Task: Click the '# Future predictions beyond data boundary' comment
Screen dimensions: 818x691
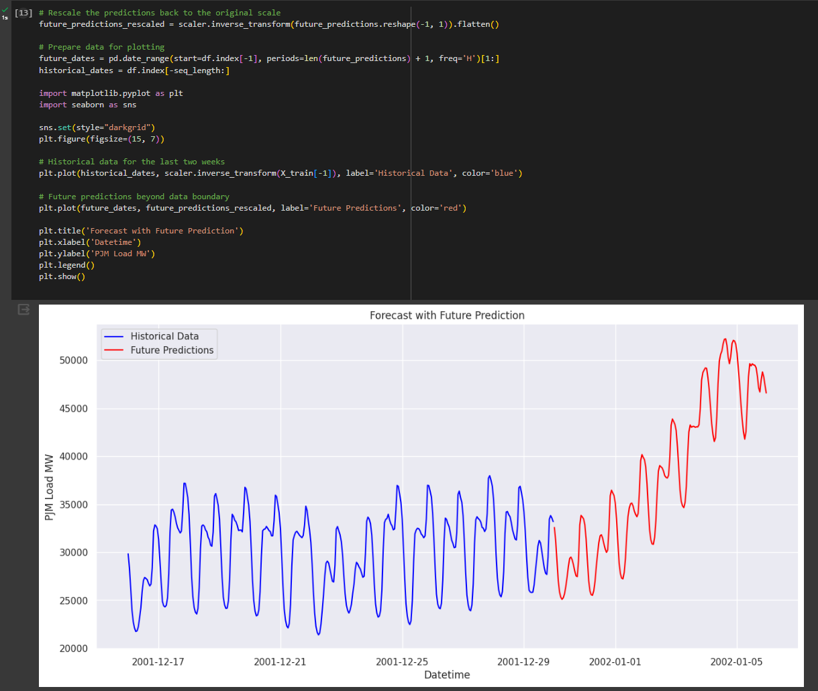Action: (x=134, y=197)
